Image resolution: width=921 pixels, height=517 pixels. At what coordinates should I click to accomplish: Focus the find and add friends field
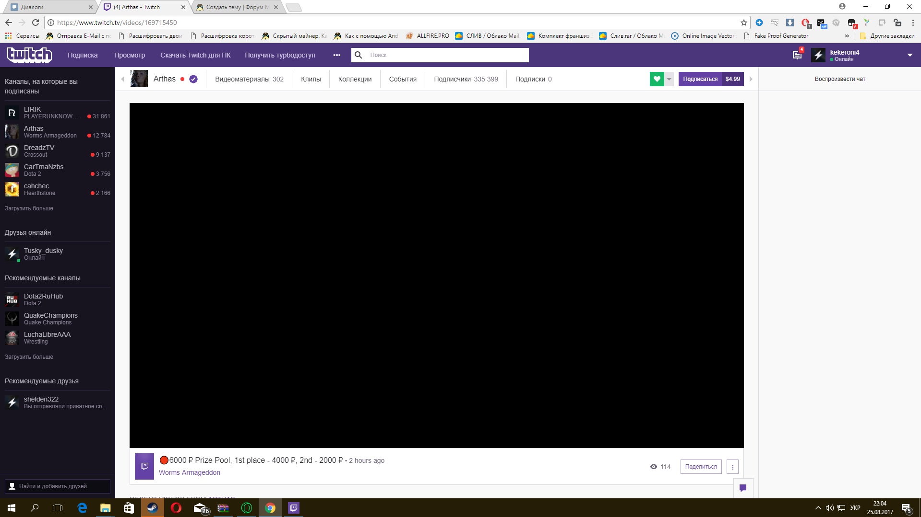[58, 486]
